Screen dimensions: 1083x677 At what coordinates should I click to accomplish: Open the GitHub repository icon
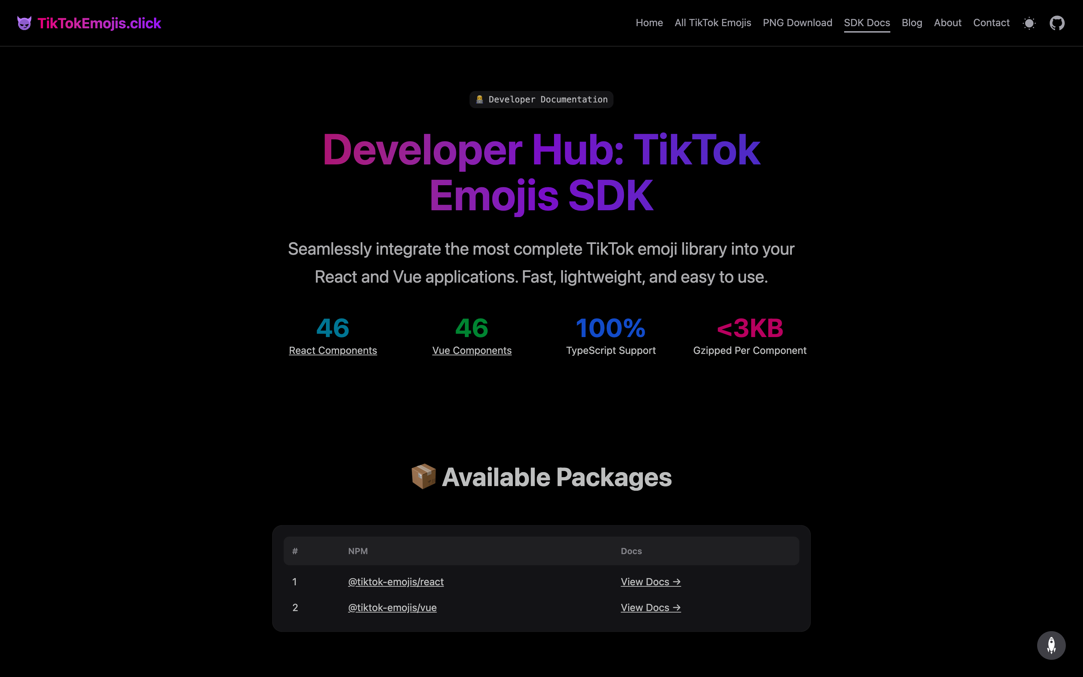1057,23
